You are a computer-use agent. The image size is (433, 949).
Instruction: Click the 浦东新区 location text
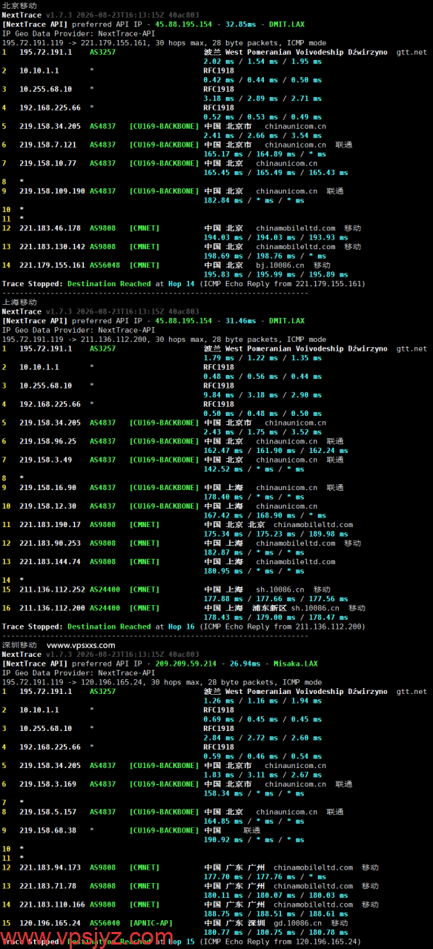pyautogui.click(x=269, y=608)
